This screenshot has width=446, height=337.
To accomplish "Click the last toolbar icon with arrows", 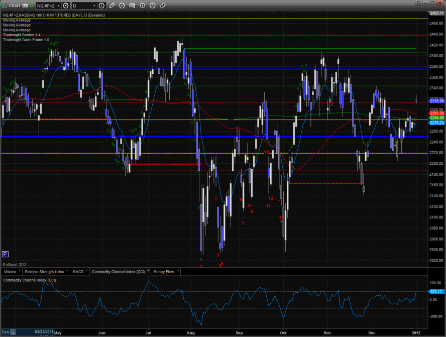I will [163, 6].
